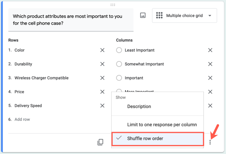Remove the Wireless Charger Compatible row
Viewport: 226px width, 154px height.
(102, 78)
